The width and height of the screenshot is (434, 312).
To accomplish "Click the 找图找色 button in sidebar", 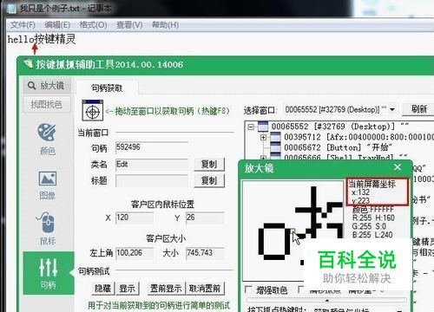I will click(47, 104).
